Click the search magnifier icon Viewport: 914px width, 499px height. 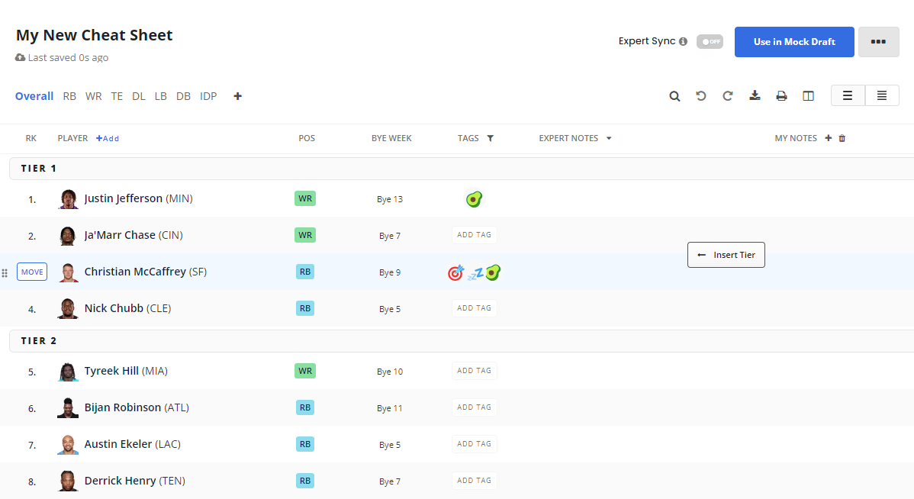(674, 96)
